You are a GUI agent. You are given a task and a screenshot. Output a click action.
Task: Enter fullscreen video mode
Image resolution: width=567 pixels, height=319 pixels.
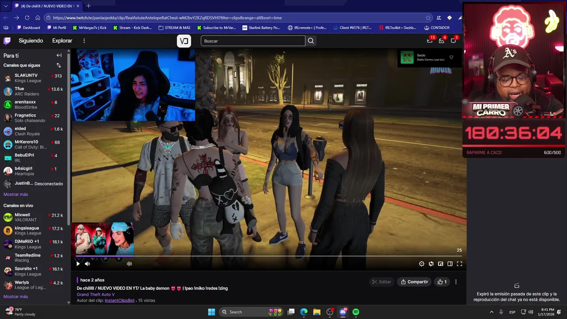(459, 264)
